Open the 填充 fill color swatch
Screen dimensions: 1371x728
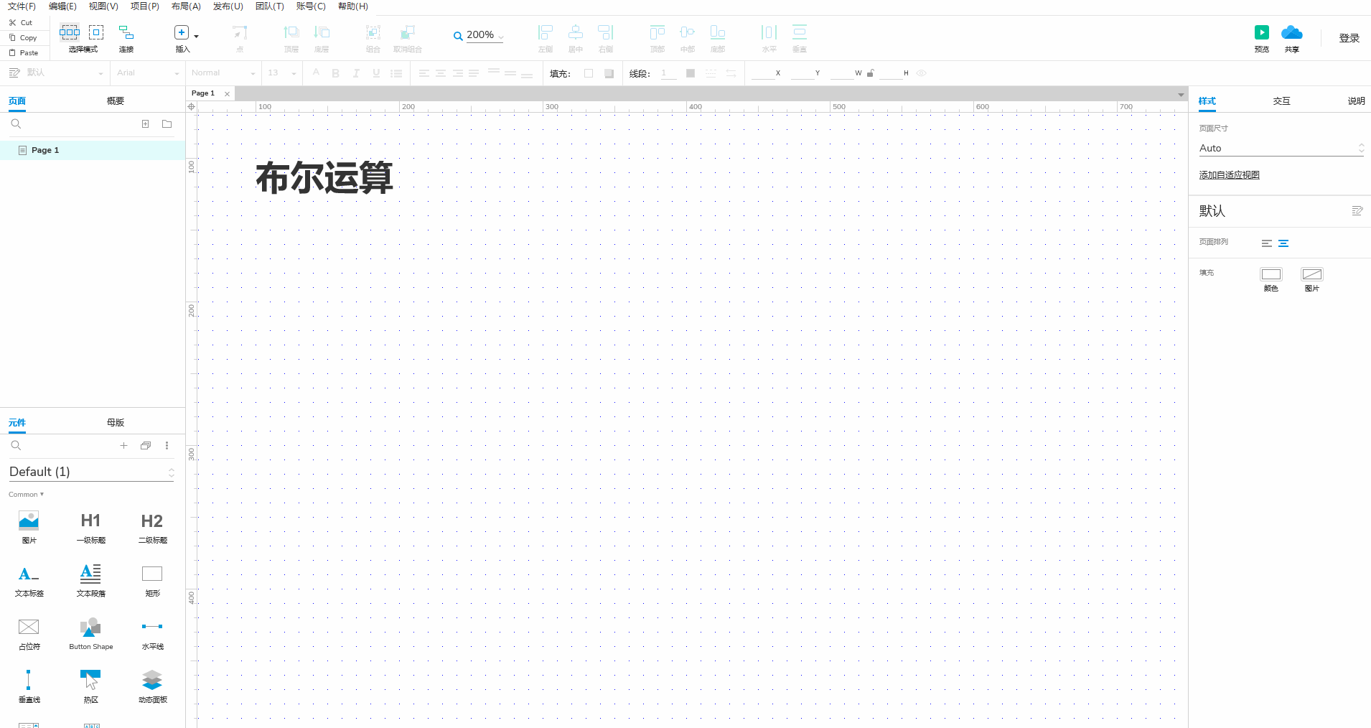589,73
